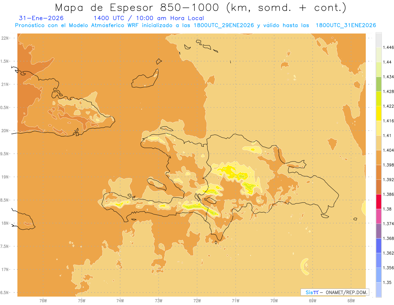Click the longitude label '68W'

351,300
